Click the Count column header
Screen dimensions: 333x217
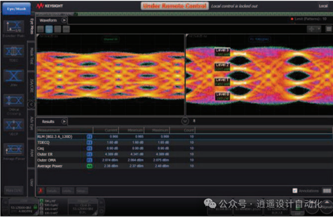(182, 129)
